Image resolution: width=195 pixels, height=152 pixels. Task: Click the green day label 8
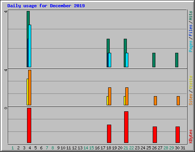coord(53,148)
